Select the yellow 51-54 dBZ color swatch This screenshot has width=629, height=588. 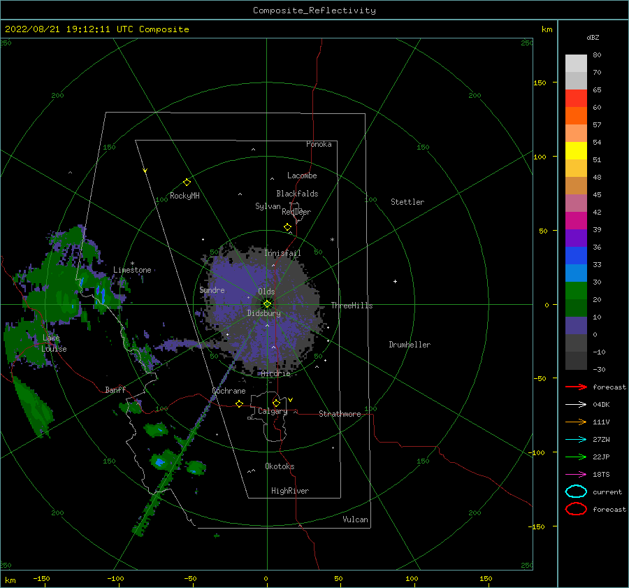point(576,151)
